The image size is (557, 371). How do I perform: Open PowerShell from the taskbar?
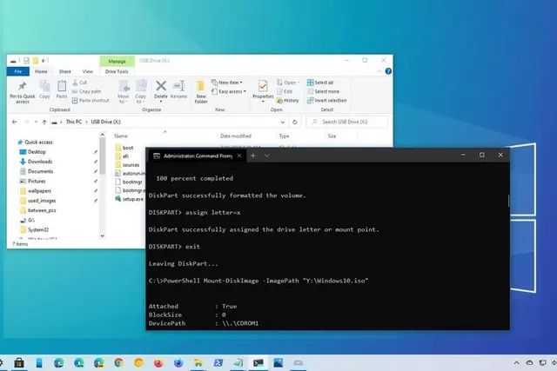[x=218, y=362]
